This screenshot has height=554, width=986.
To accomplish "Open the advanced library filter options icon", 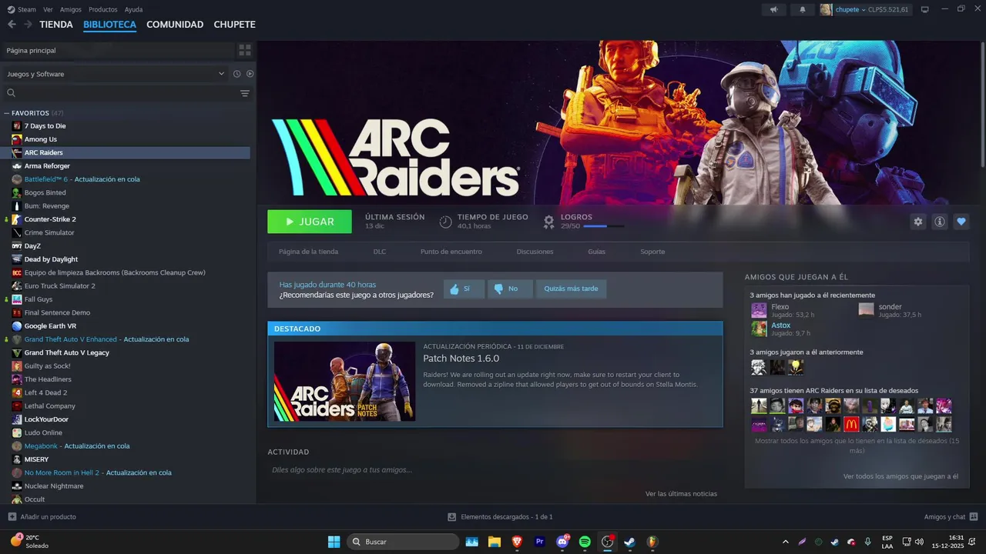I will [x=245, y=93].
